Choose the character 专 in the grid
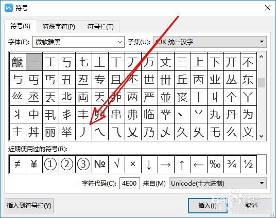276x218 pixels. (x=100, y=80)
